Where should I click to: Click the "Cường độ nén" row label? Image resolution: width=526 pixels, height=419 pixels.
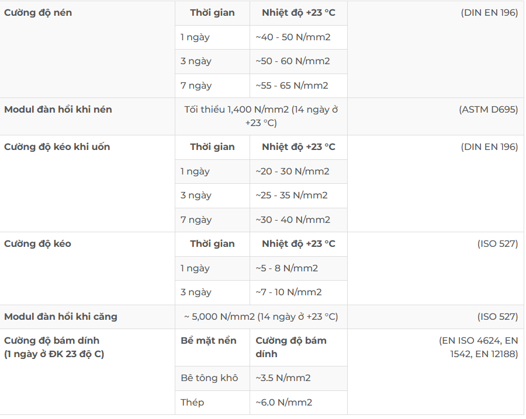click(38, 12)
